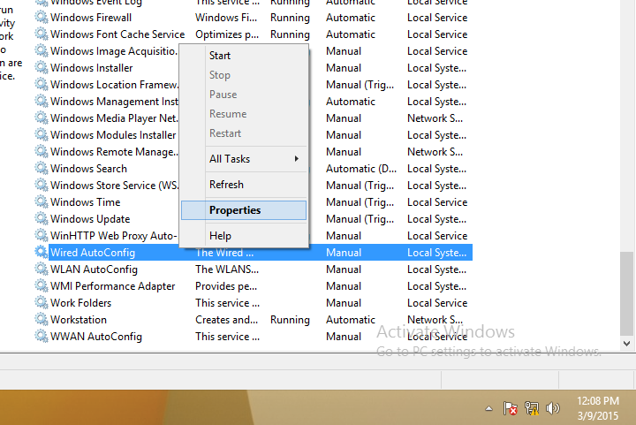Screen dimensions: 636x425
Task: Select WWAN AutoConfig service name
Action: pyautogui.click(x=96, y=336)
